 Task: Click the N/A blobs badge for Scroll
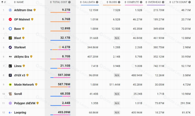click(x=117, y=94)
